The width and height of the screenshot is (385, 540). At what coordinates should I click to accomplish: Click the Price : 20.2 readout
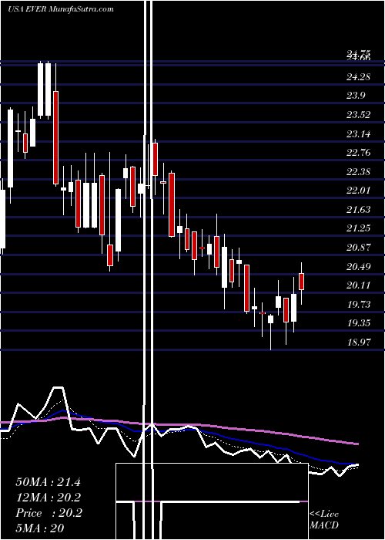[x=48, y=513]
